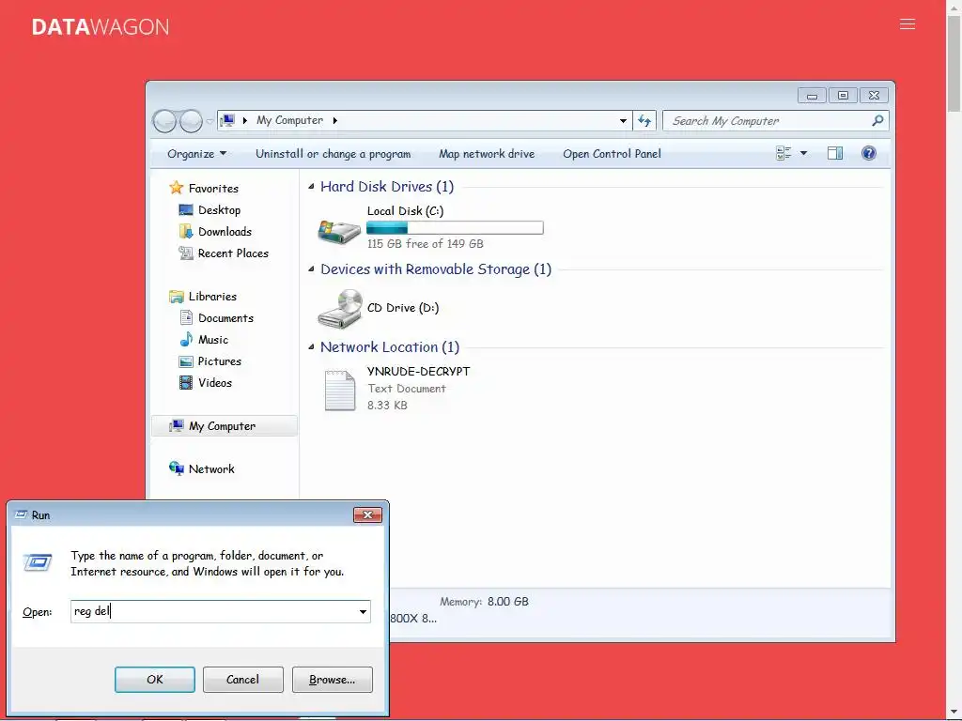Open Desktop in Favorites
Viewport: 962px width, 721px height.
(x=219, y=209)
